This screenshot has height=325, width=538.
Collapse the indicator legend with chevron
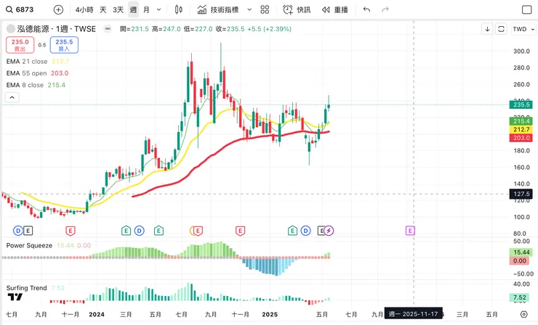tap(12, 98)
